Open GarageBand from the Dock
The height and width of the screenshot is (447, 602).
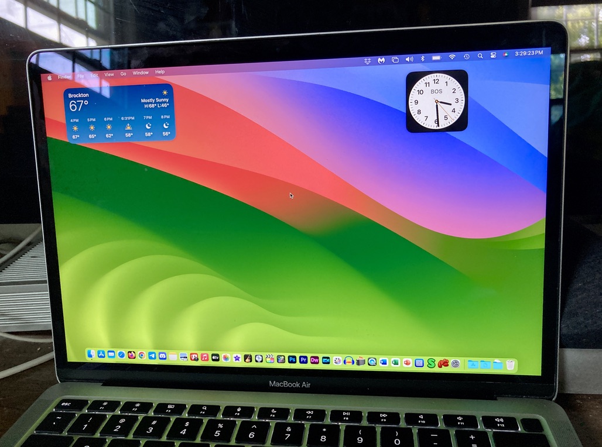point(248,359)
